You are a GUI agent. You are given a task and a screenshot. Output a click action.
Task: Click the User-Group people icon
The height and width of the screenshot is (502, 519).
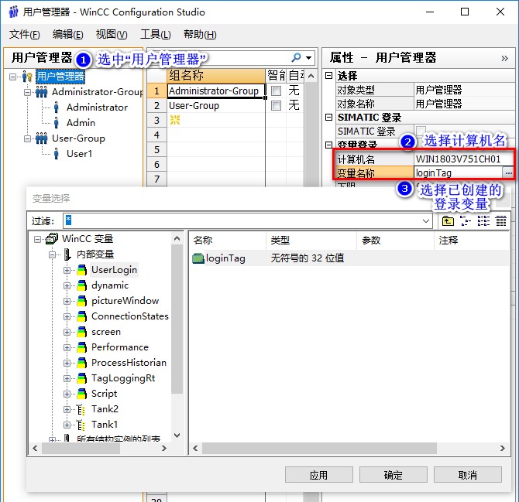pyautogui.click(x=41, y=138)
